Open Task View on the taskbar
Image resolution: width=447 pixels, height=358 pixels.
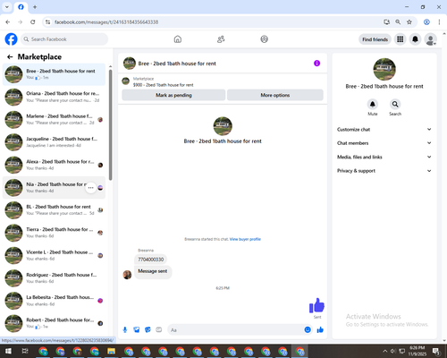point(25,351)
